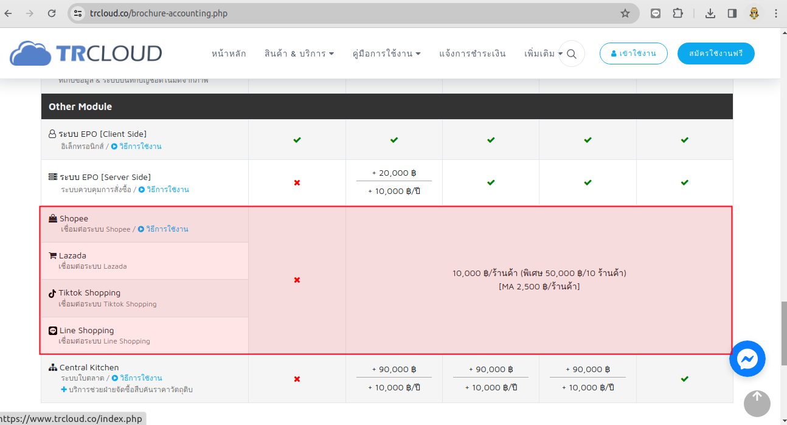The height and width of the screenshot is (425, 787).
Task: Open the site search magnifier icon
Action: pos(571,54)
